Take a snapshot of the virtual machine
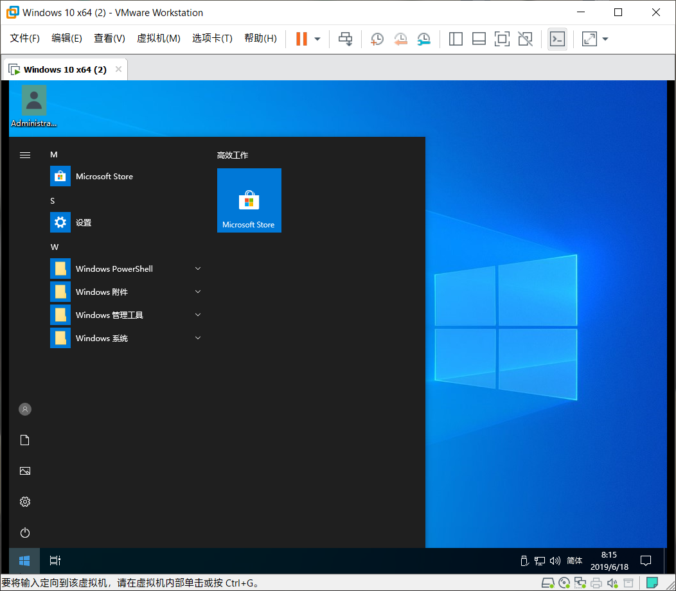The width and height of the screenshot is (676, 591). [377, 39]
